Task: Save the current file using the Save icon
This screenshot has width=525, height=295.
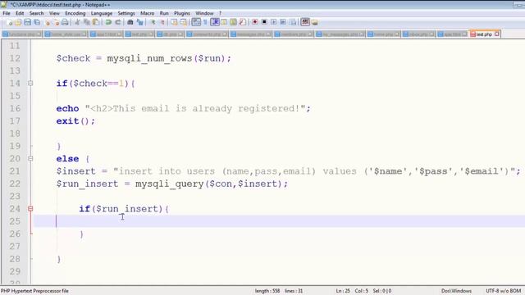Action: (x=27, y=22)
